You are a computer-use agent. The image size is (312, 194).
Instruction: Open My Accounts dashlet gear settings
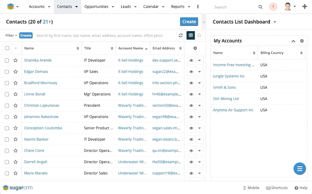(302, 41)
